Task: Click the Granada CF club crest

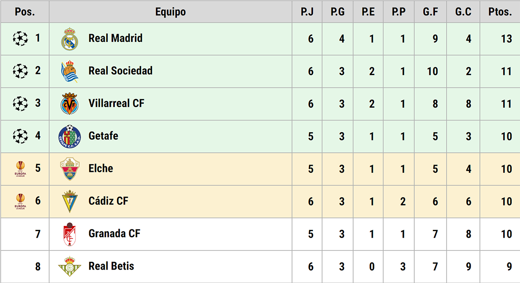Action: (69, 234)
